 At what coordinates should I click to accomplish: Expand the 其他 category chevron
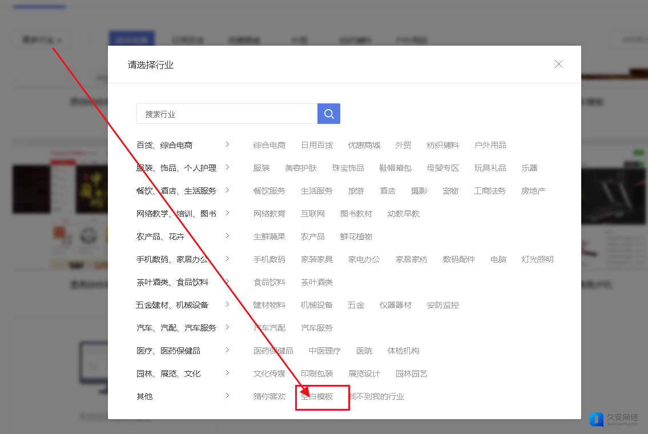[227, 396]
